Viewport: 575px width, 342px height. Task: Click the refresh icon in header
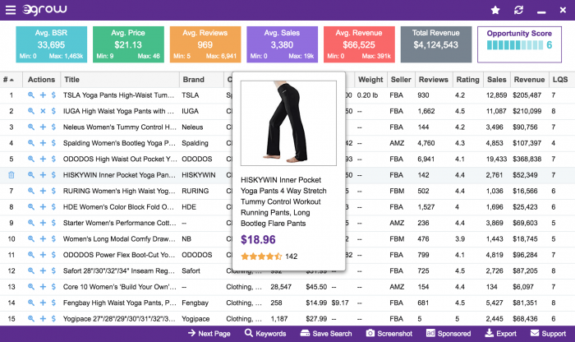click(518, 10)
